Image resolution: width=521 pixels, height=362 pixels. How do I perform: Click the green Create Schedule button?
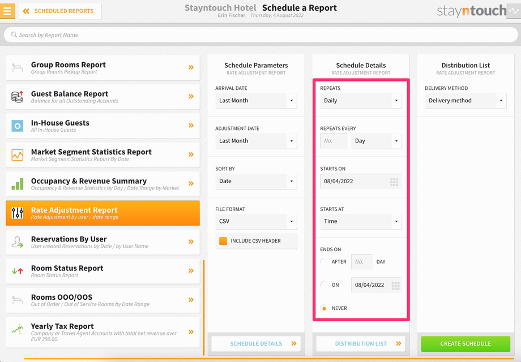click(x=466, y=344)
